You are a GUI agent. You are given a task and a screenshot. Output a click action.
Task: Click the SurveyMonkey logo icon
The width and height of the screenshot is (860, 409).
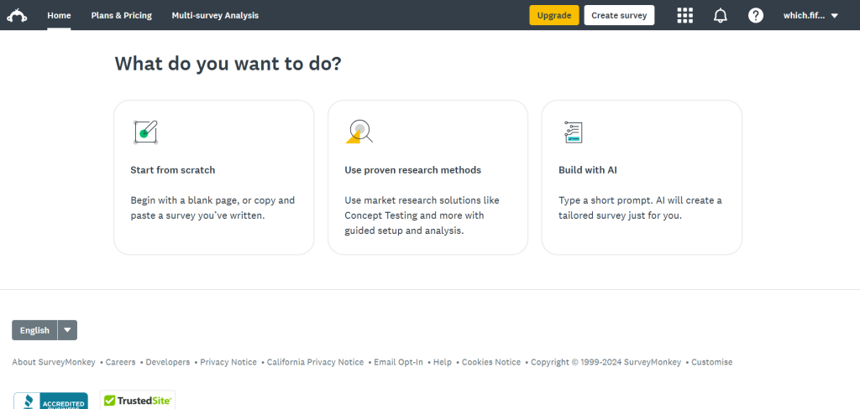tap(17, 15)
